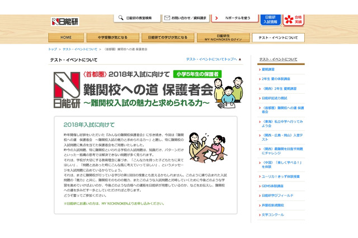Viewport: 358px width, 238px height.
Task: Click the envelope icon for お問い合わせ
Action: click(167, 18)
